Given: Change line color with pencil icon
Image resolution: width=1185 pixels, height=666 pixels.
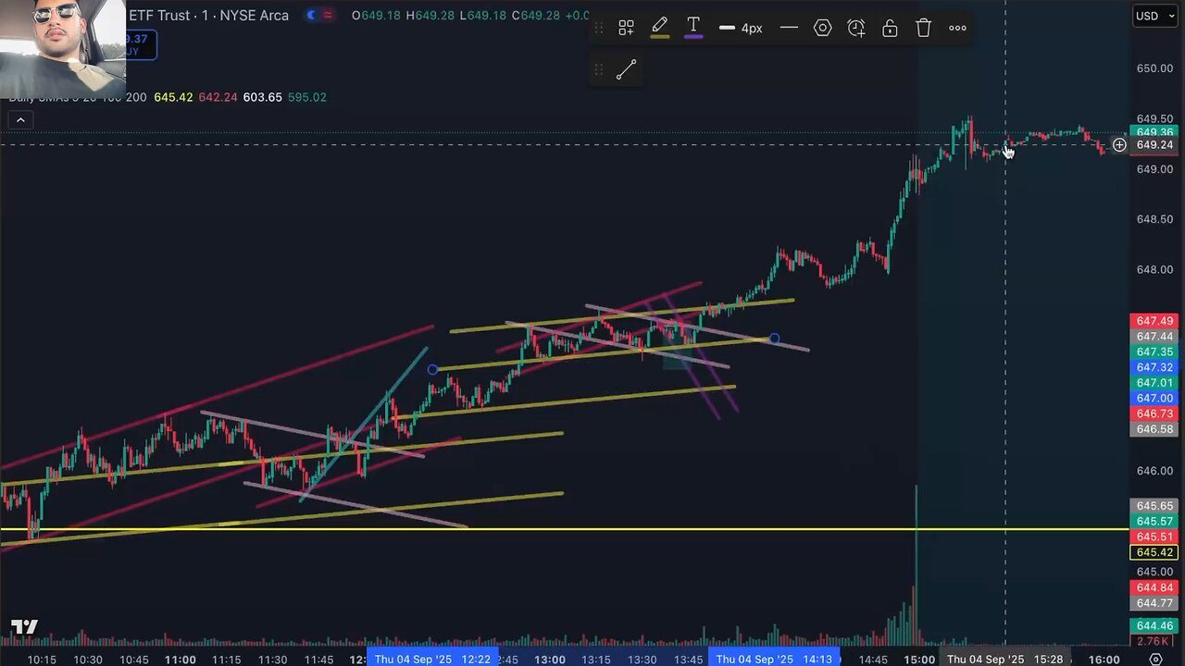Looking at the screenshot, I should coord(660,28).
